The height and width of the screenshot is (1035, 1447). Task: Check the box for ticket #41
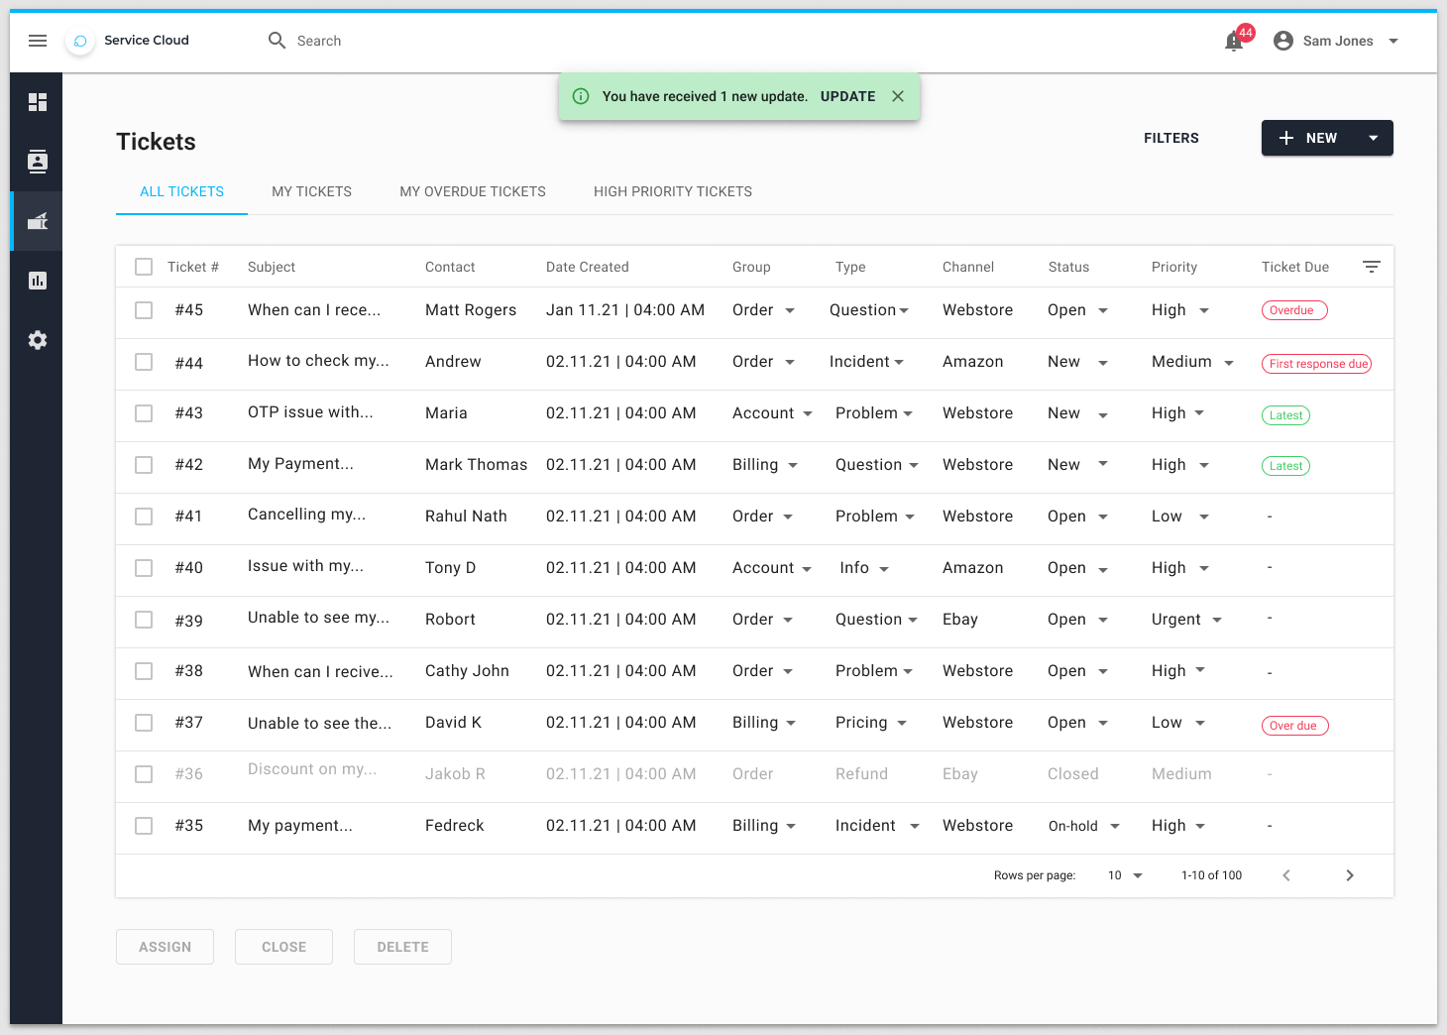point(144,517)
